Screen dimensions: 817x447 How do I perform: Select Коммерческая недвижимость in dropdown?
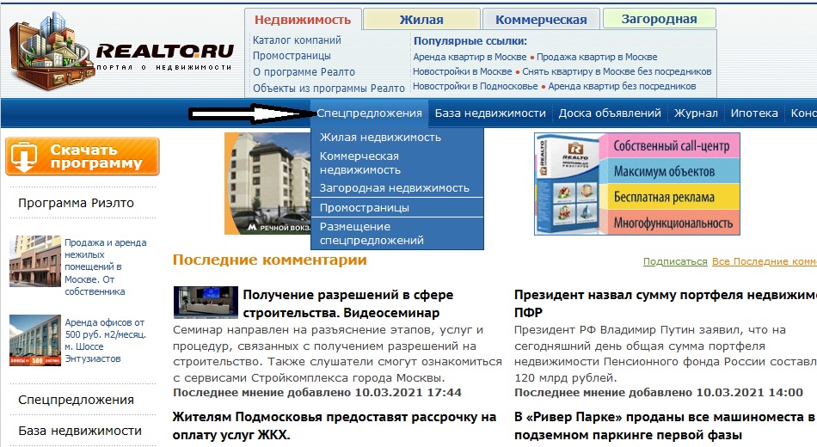[x=359, y=162]
